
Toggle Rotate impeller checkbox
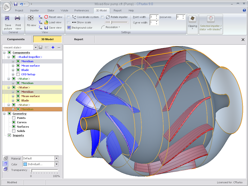pyautogui.click(x=103, y=17)
